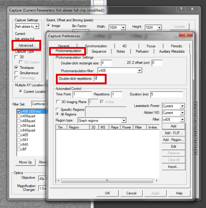Click OK in Capture Preferences
This screenshot has width=206, height=208.
tap(107, 193)
